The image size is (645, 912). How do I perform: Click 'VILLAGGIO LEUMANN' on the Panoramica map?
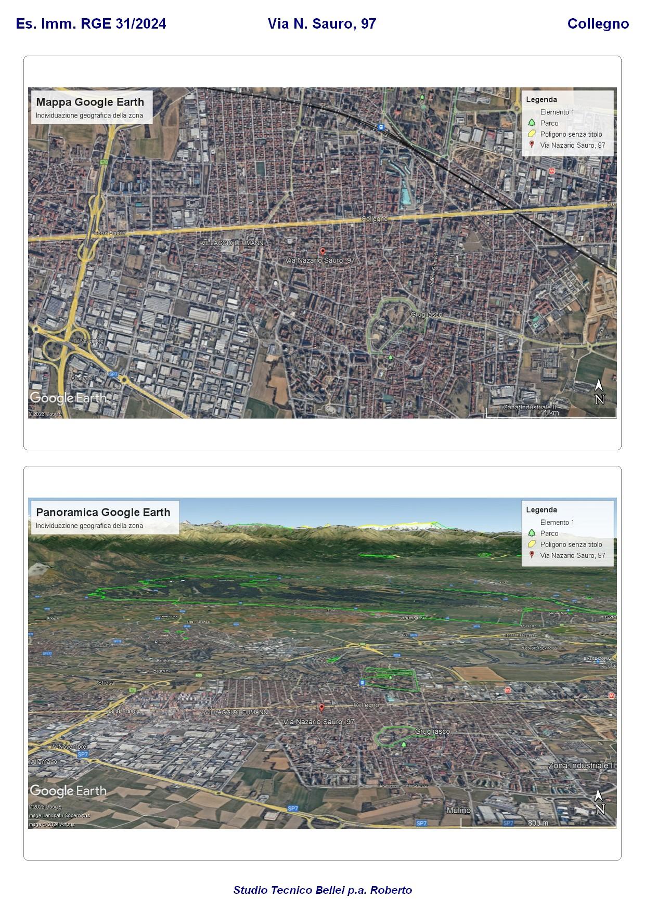[237, 712]
